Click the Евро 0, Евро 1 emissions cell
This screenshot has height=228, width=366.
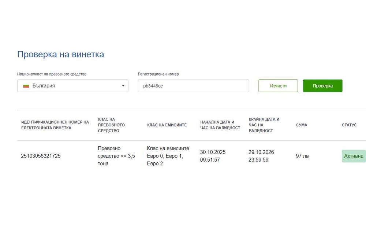tap(168, 156)
